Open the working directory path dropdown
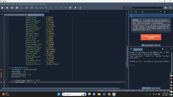Image resolution: width=173 pixels, height=97 pixels. tap(162, 8)
